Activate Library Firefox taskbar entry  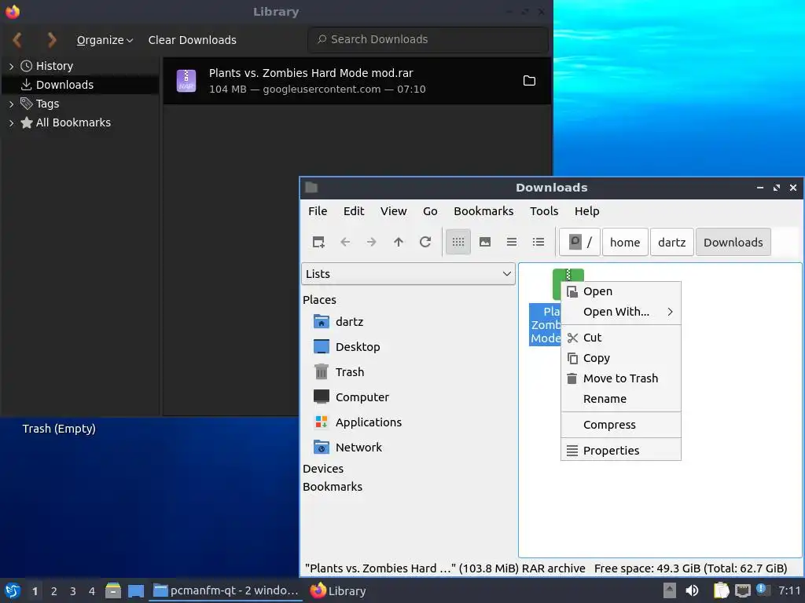click(338, 590)
